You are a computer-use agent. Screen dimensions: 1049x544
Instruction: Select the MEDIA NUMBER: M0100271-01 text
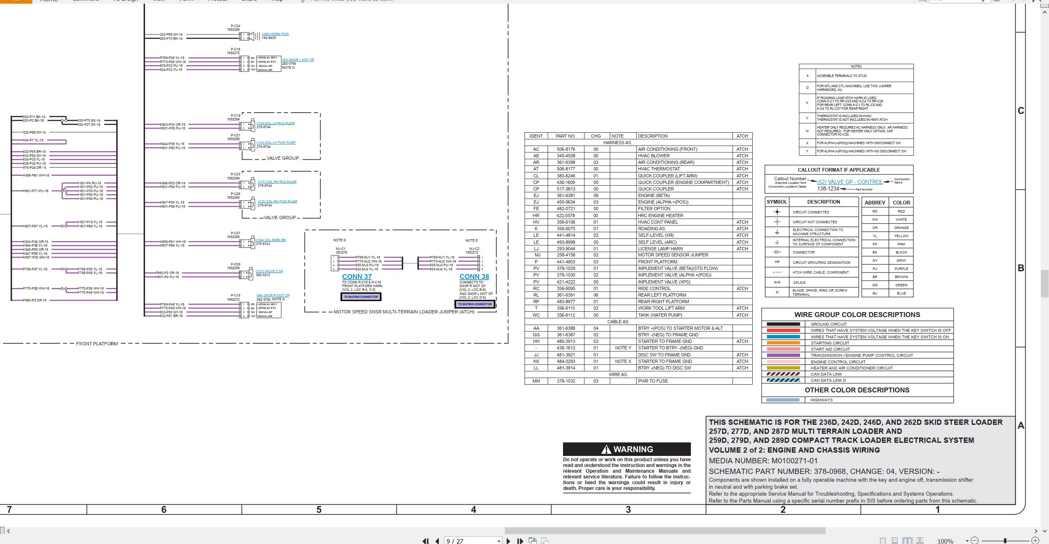[x=763, y=461]
